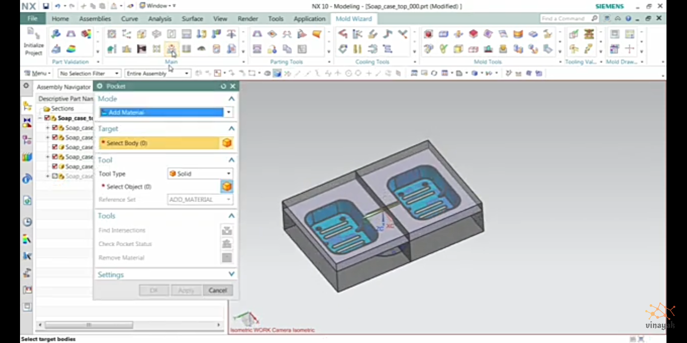The width and height of the screenshot is (687, 343).
Task: Open the History clock sidebar icon
Action: point(27,222)
